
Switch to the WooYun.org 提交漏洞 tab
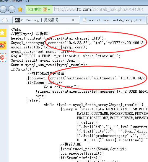(x=45, y=20)
